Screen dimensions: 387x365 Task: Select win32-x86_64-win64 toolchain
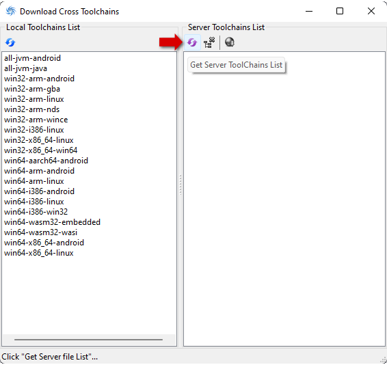click(41, 150)
